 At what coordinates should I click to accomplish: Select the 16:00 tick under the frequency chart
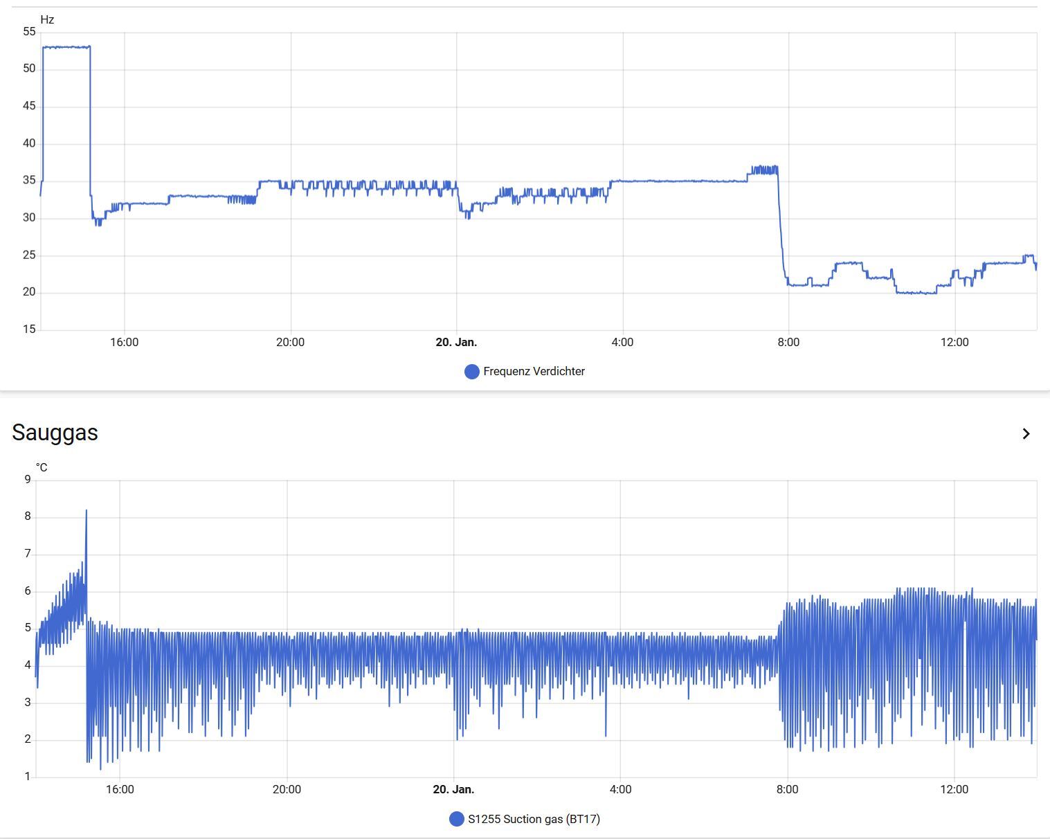(x=125, y=343)
